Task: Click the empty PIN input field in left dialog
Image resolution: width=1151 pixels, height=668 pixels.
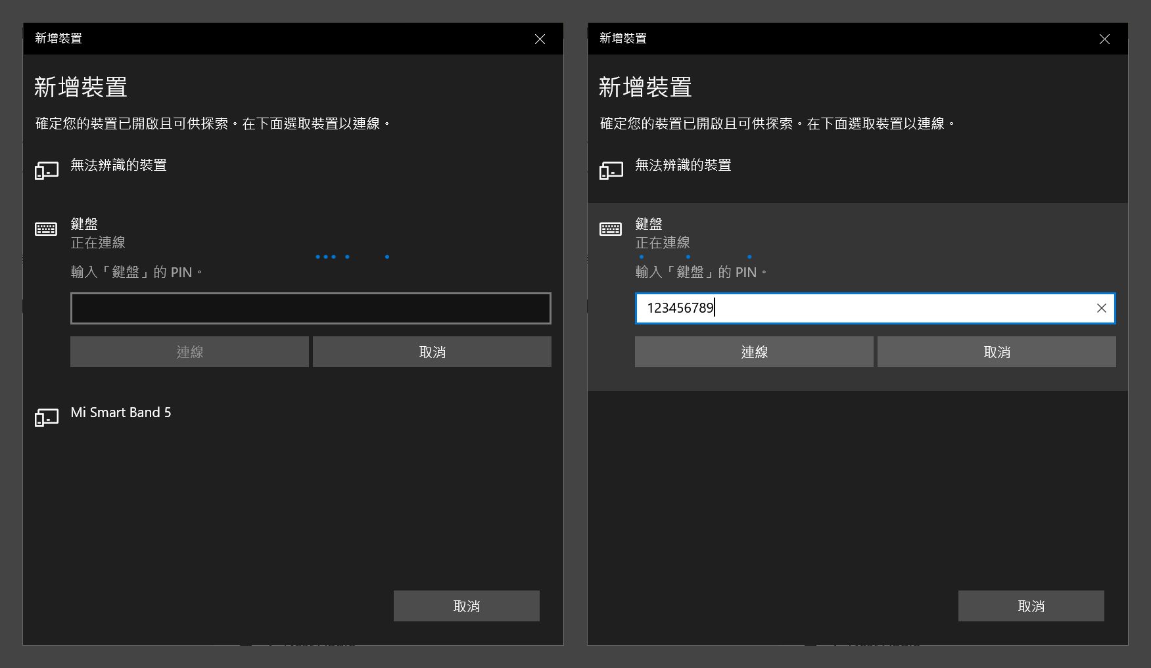Action: click(310, 308)
